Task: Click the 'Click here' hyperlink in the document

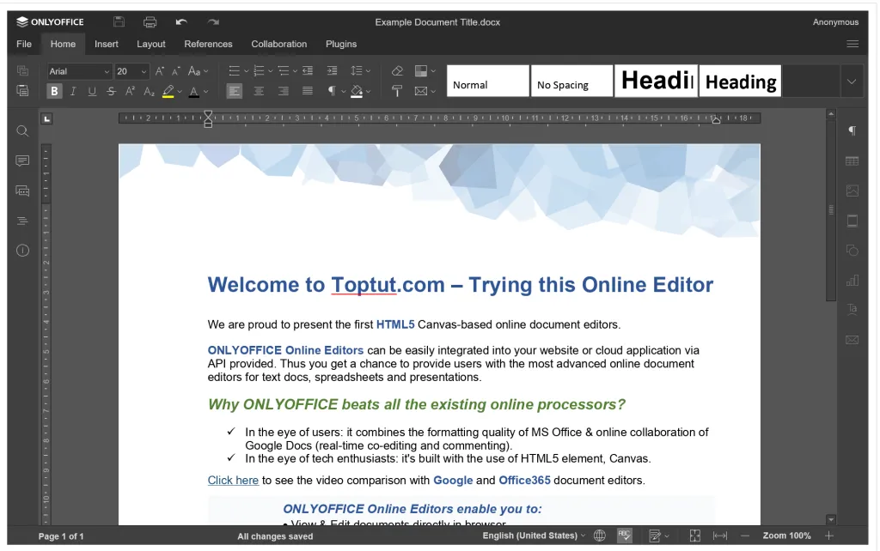Action: pos(233,481)
